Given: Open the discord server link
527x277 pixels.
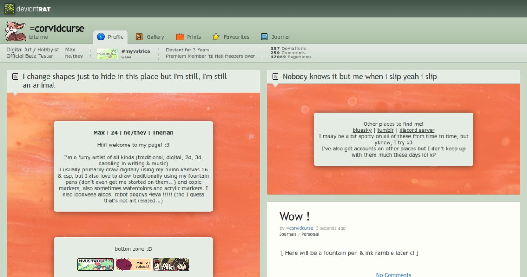Looking at the screenshot, I should click(x=416, y=130).
